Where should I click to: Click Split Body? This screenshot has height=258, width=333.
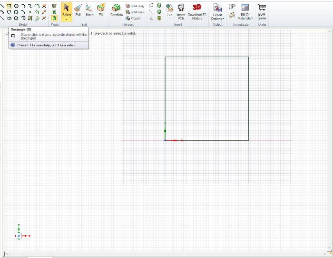[135, 6]
